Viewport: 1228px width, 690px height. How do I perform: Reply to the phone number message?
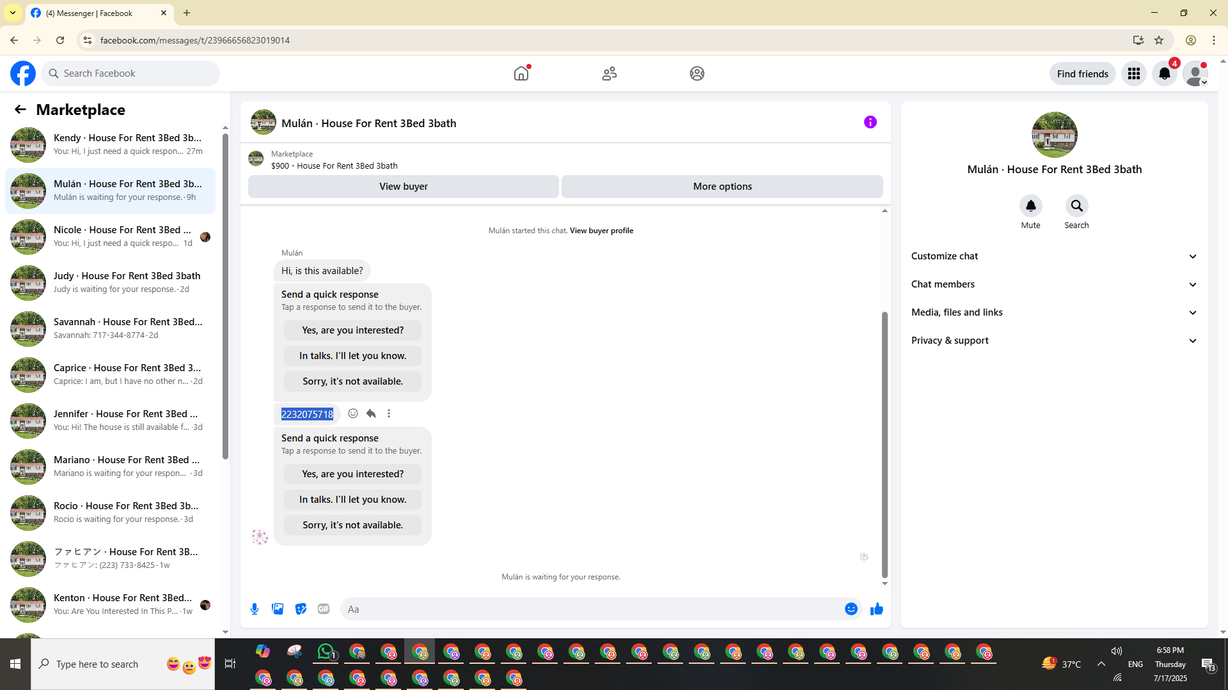(x=371, y=413)
